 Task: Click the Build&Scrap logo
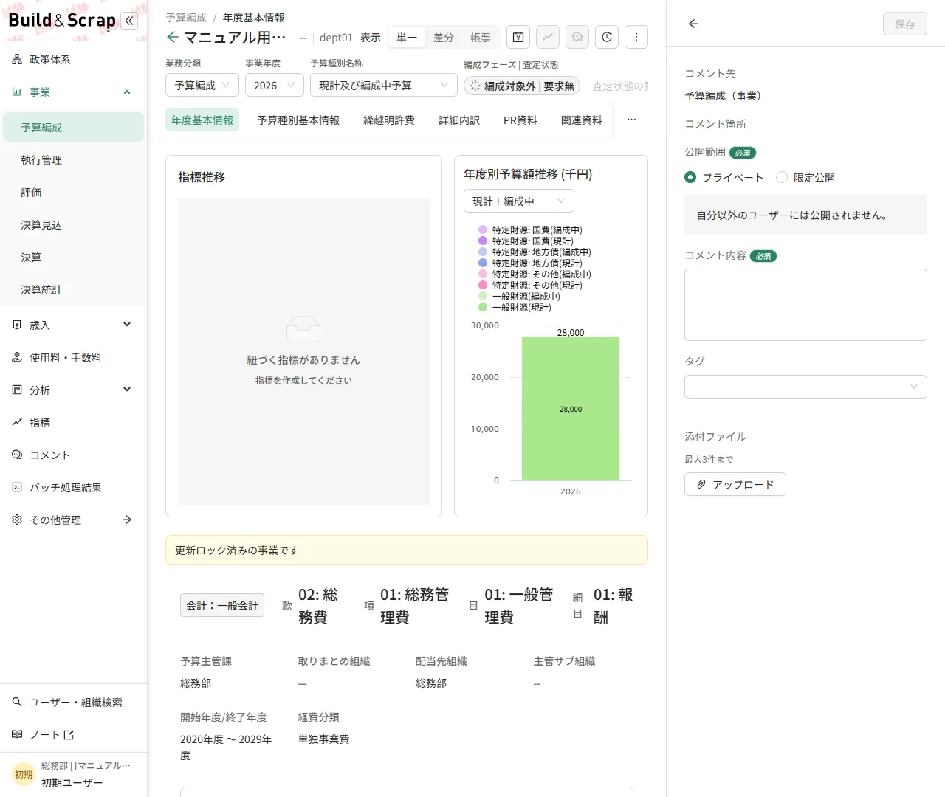[x=62, y=20]
